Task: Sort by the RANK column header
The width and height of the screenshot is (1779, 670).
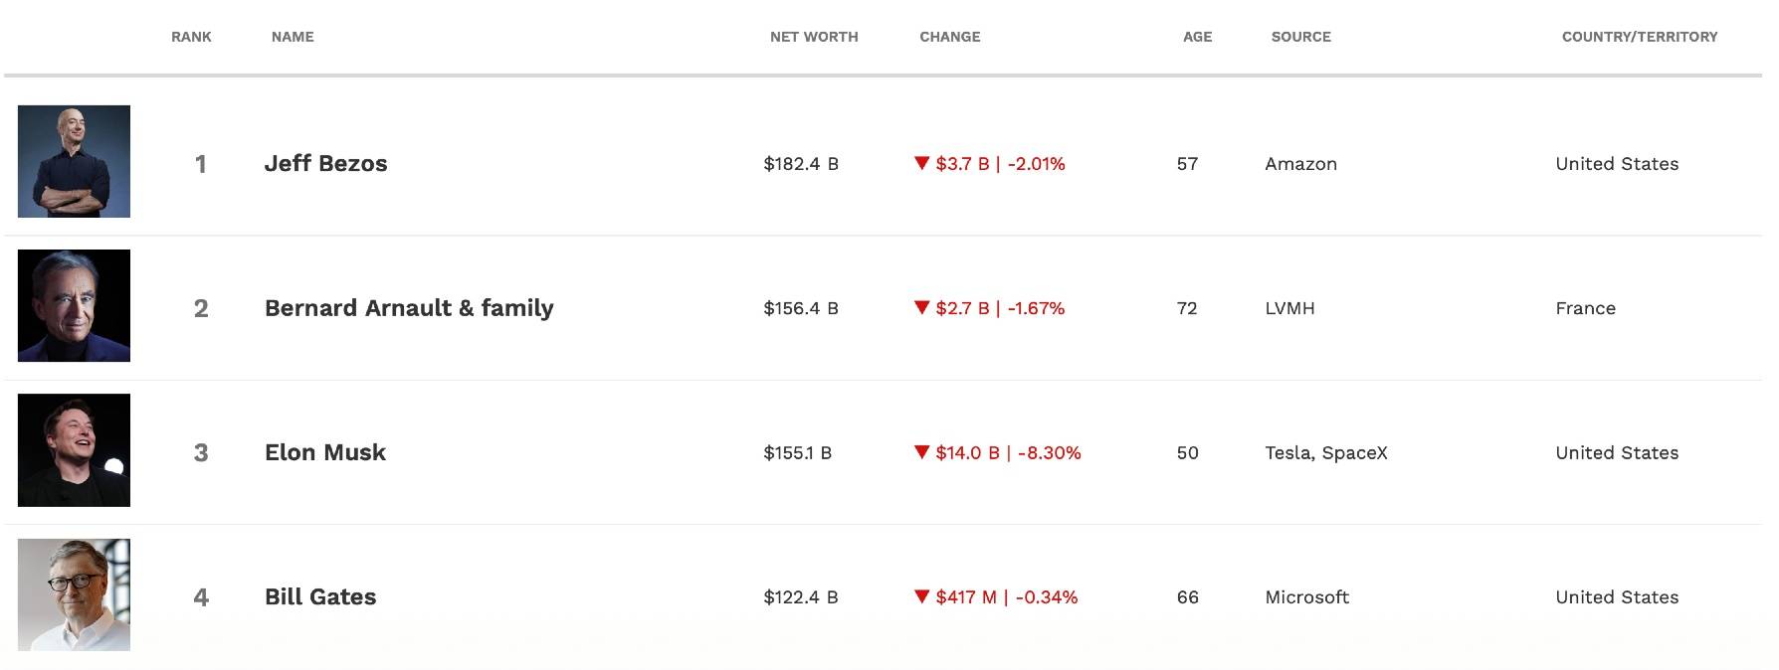Action: pos(191,37)
